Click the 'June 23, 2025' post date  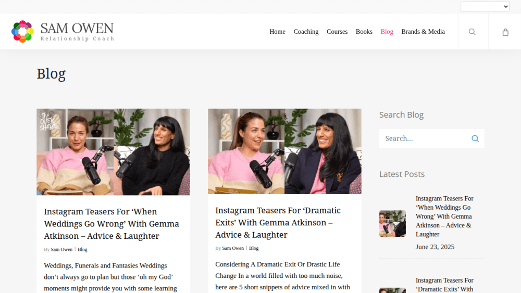point(435,247)
